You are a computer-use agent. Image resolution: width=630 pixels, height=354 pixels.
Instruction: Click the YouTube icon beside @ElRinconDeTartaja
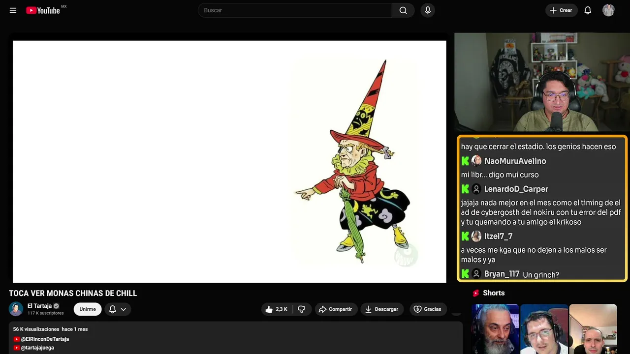[x=17, y=339]
